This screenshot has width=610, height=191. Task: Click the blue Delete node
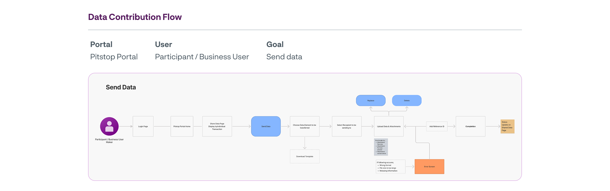coord(407,100)
